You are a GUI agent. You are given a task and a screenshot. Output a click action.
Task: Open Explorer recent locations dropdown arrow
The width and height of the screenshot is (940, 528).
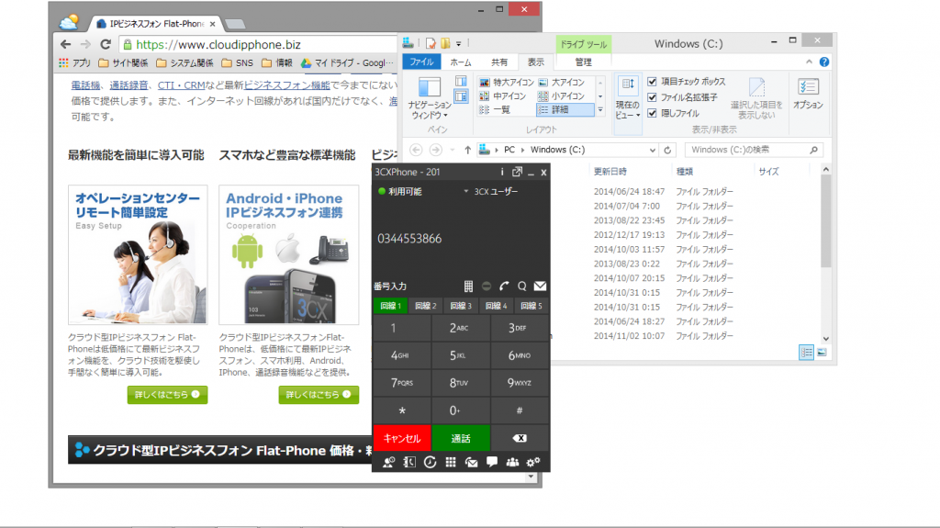coord(453,150)
